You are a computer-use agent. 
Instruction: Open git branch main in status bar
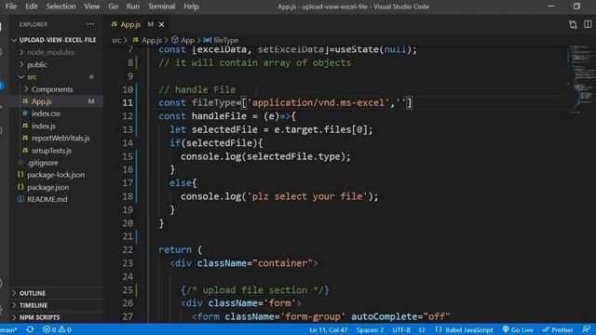coord(7,329)
